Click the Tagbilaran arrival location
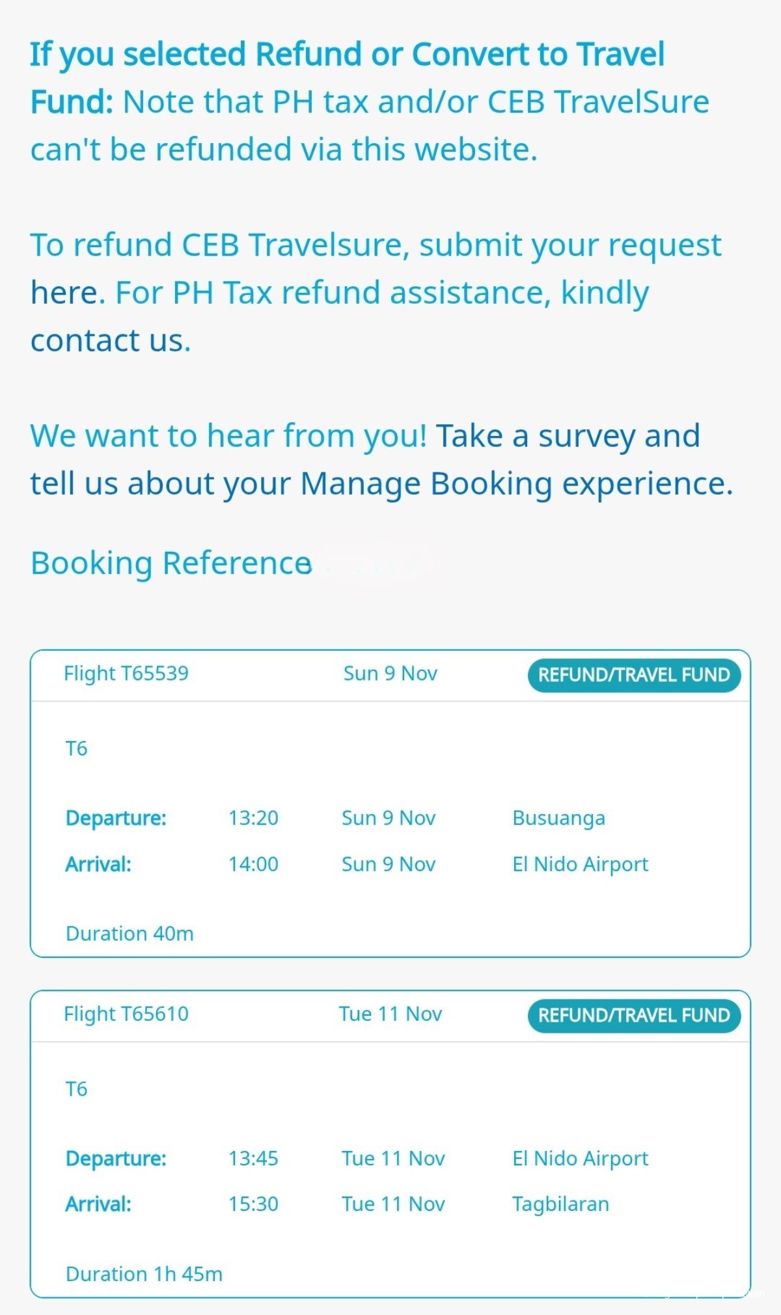 point(560,1204)
